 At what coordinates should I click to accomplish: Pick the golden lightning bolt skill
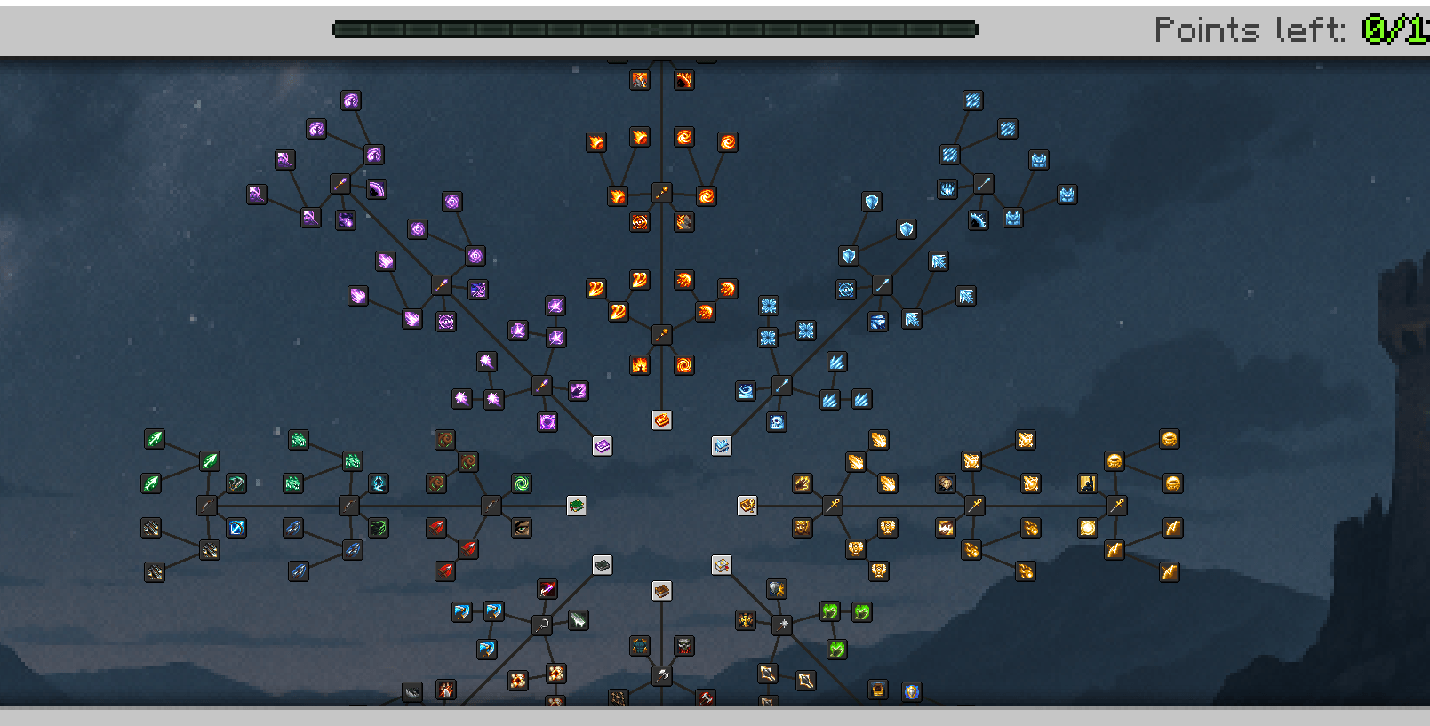tap(946, 528)
